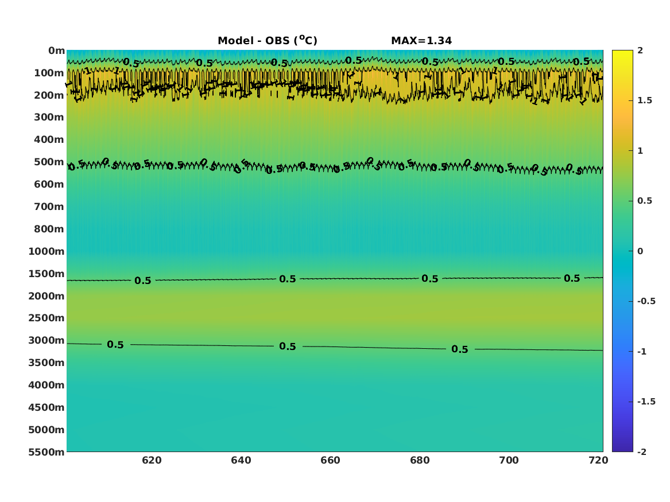Click the "5500m" depth axis label
670x502 pixels.
pos(47,452)
